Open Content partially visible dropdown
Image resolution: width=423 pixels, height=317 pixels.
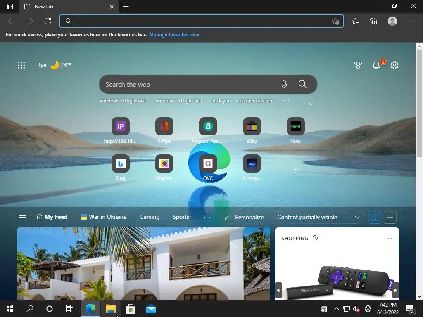(318, 217)
